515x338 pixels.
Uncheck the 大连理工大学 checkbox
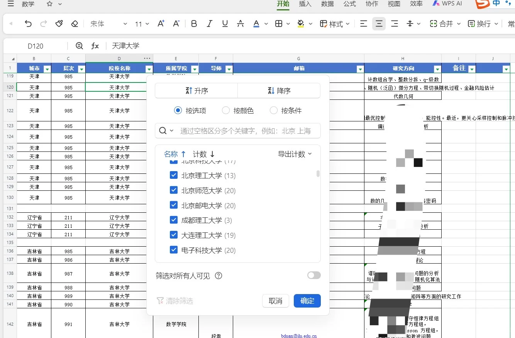point(174,235)
